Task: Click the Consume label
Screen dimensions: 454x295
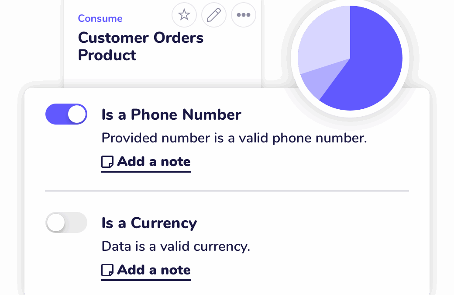Action: point(100,18)
